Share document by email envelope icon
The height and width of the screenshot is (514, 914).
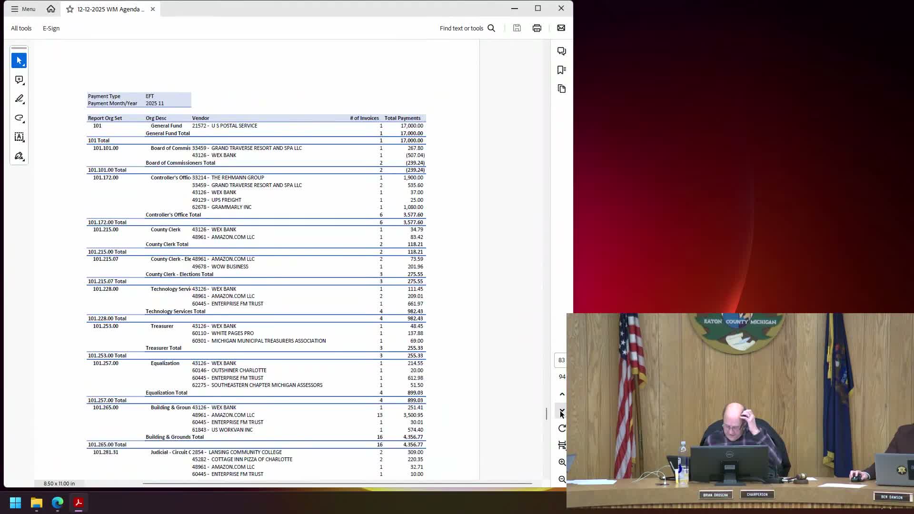561,28
